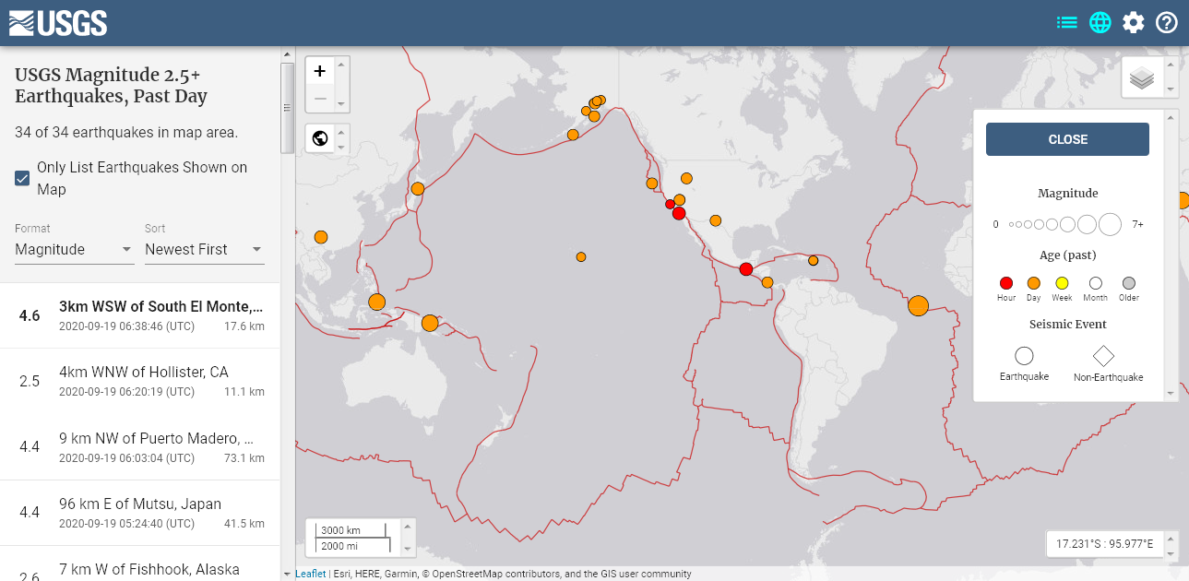
Task: Open the Sort dropdown set to Newest First
Action: click(204, 249)
